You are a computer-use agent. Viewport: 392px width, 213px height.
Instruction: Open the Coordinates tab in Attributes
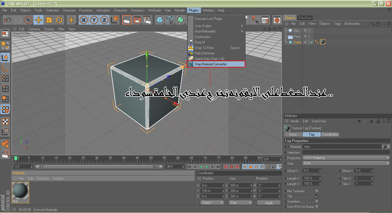tap(330, 134)
